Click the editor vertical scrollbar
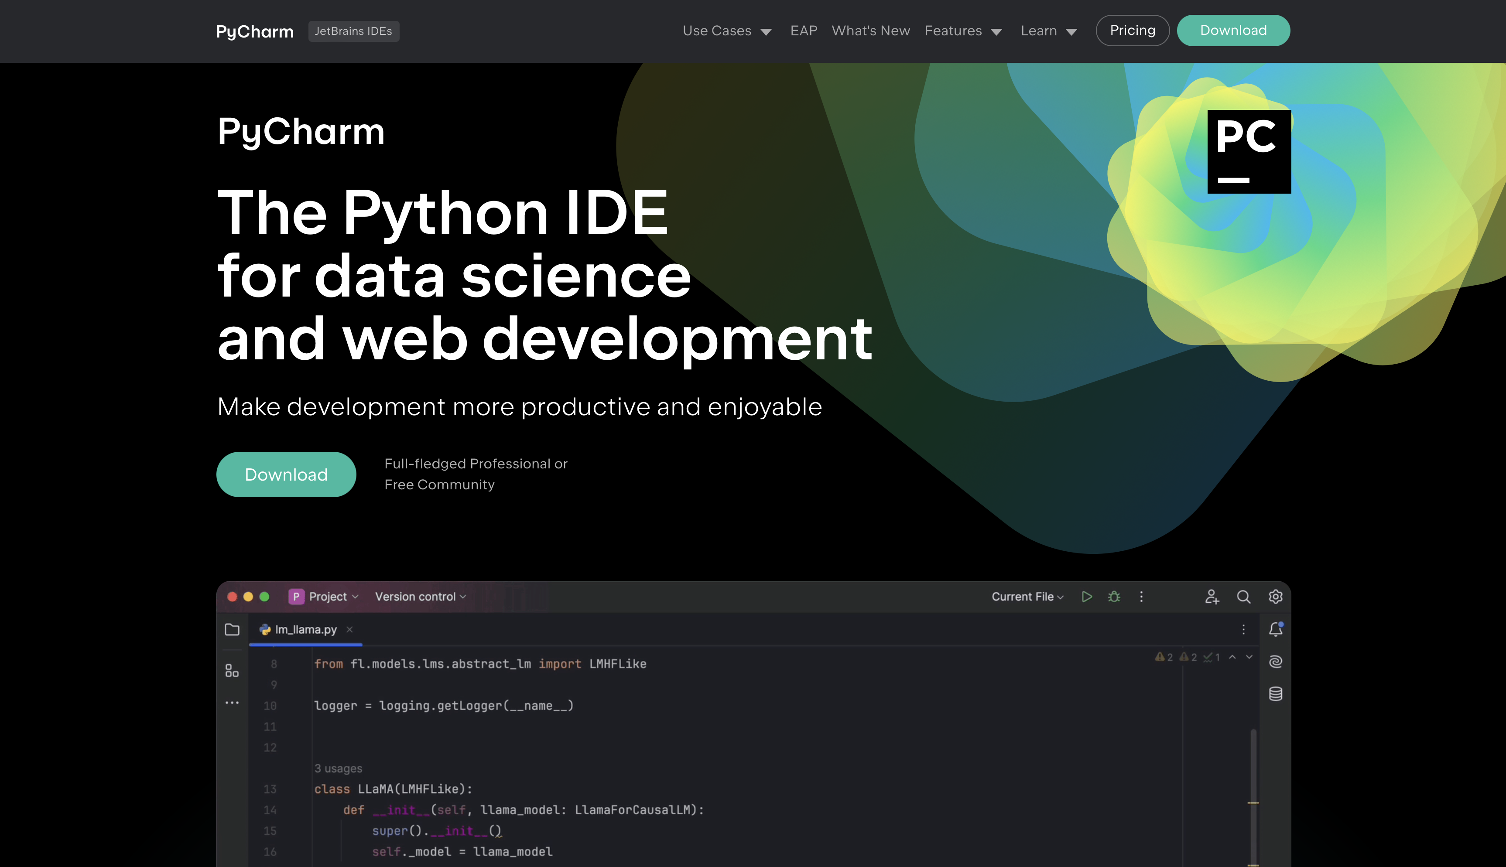Viewport: 1506px width, 867px height. (x=1253, y=798)
